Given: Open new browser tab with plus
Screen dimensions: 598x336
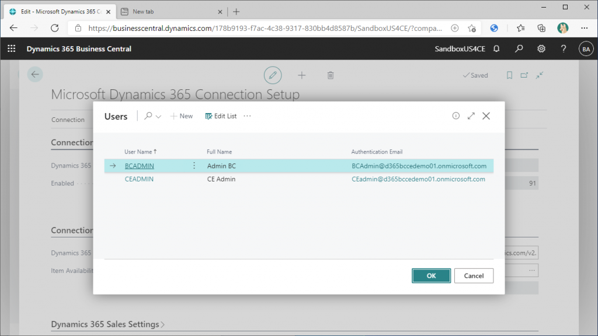Looking at the screenshot, I should [236, 12].
